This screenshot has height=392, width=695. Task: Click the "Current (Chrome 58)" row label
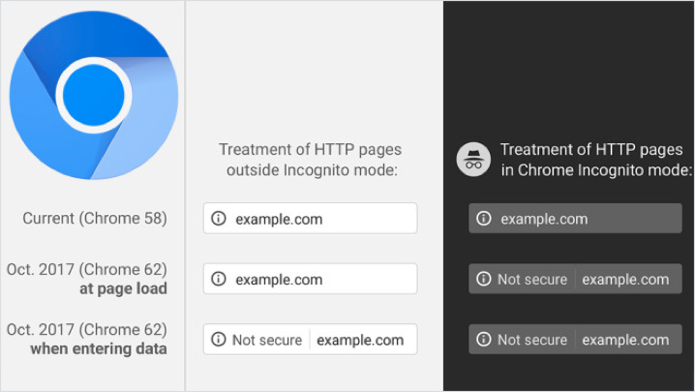[x=95, y=219]
